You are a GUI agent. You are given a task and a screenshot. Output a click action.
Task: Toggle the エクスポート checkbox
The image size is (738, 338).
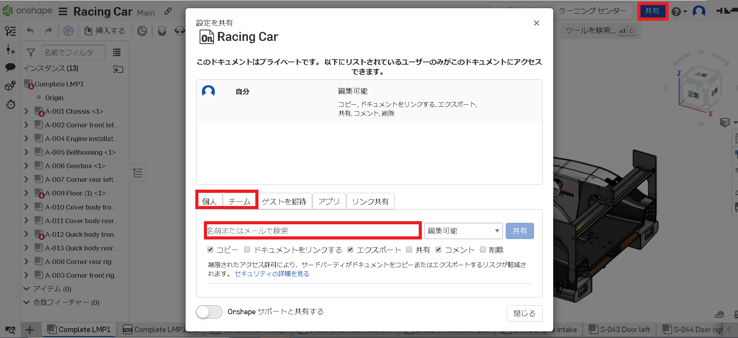click(350, 250)
